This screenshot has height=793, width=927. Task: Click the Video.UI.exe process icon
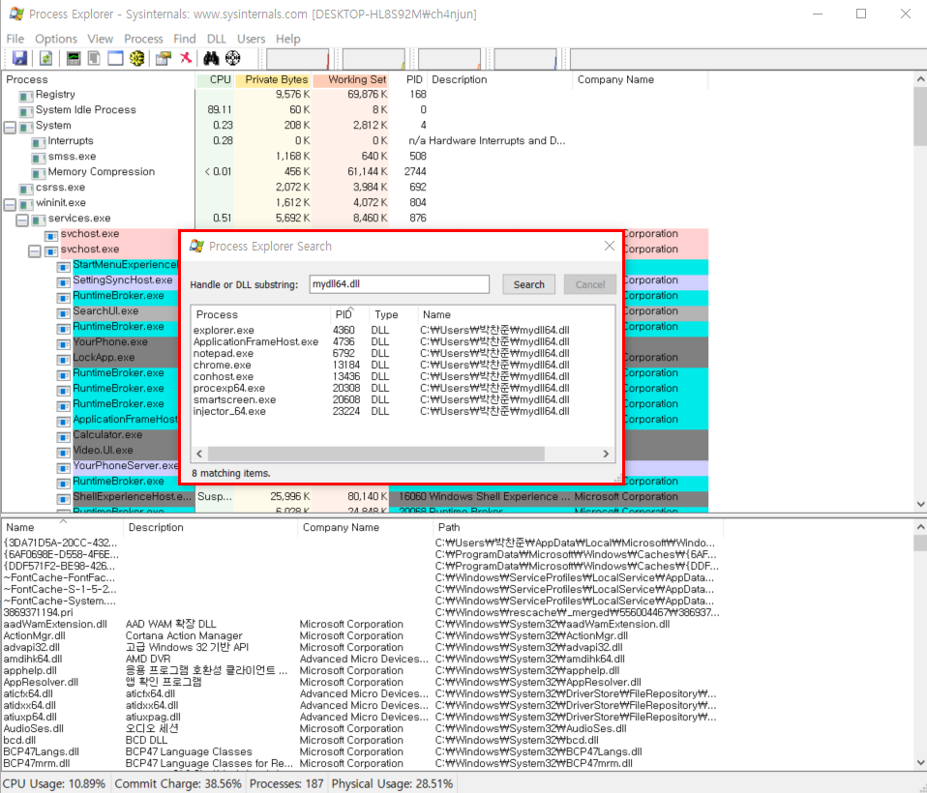63,451
